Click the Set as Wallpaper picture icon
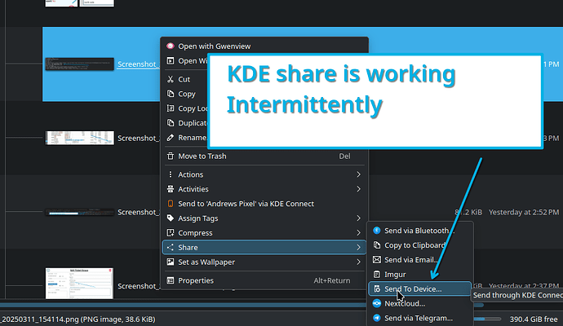This screenshot has width=563, height=326. (x=171, y=262)
